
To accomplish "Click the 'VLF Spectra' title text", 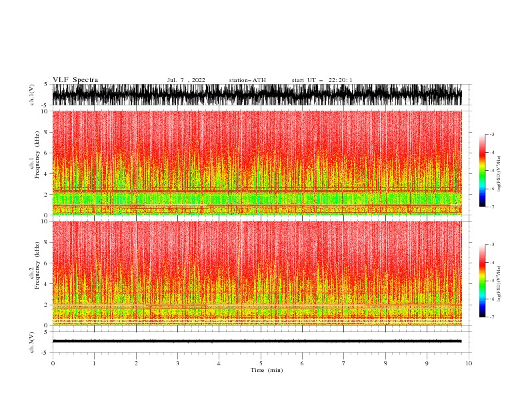I will pos(75,80).
